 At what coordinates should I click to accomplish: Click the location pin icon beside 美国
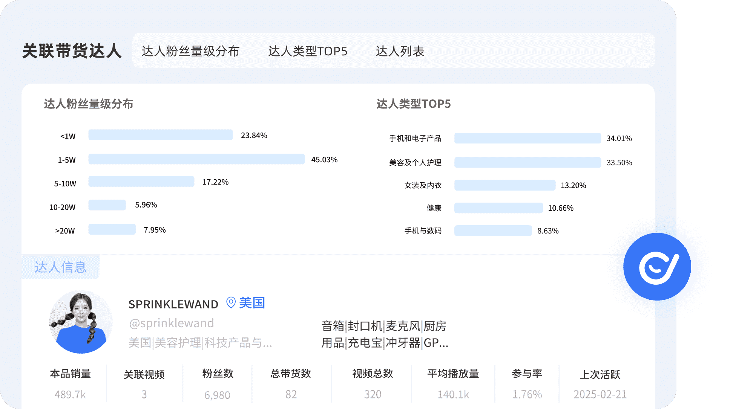[x=231, y=302]
